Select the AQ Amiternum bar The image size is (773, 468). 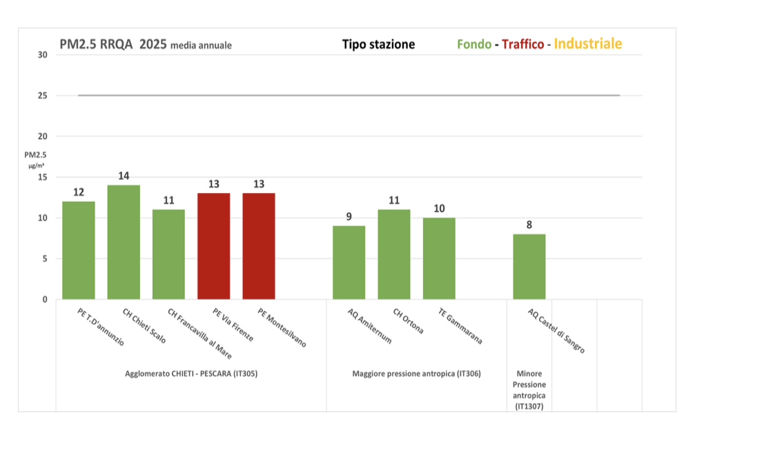(x=349, y=263)
